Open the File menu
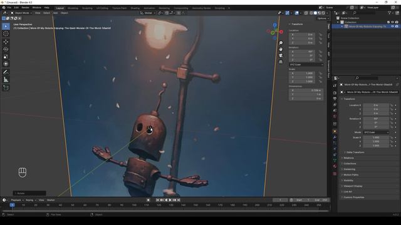The image size is (401, 225). (x=9, y=7)
